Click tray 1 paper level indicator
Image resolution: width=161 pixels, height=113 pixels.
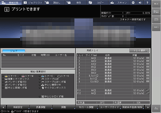148,58
